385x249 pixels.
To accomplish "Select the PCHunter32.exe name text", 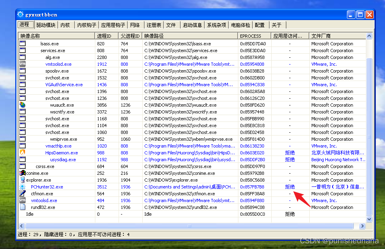I will pyautogui.click(x=47, y=187).
